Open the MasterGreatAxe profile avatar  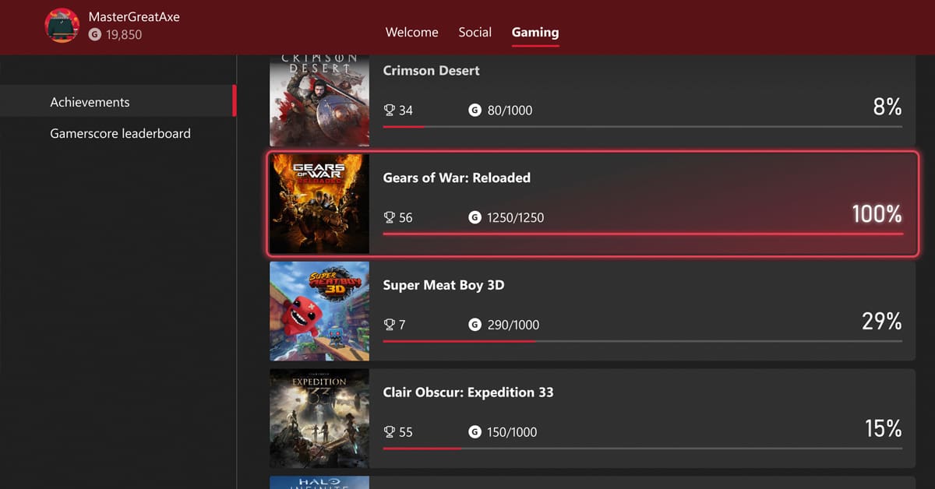[x=62, y=26]
